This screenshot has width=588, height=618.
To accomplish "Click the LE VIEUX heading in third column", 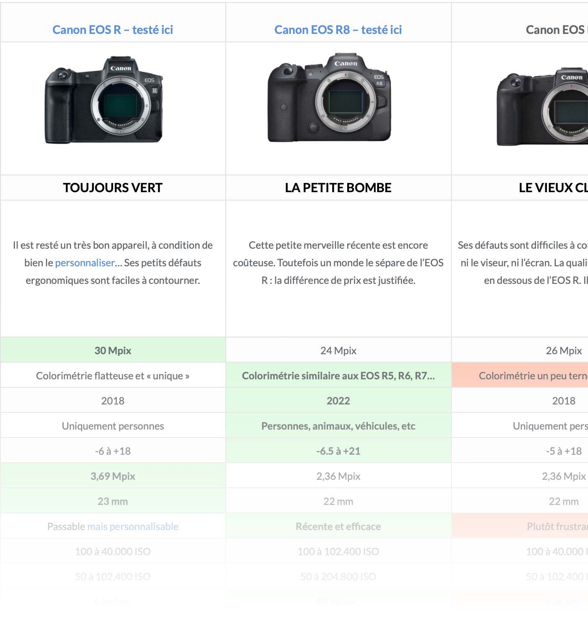I will 553,188.
